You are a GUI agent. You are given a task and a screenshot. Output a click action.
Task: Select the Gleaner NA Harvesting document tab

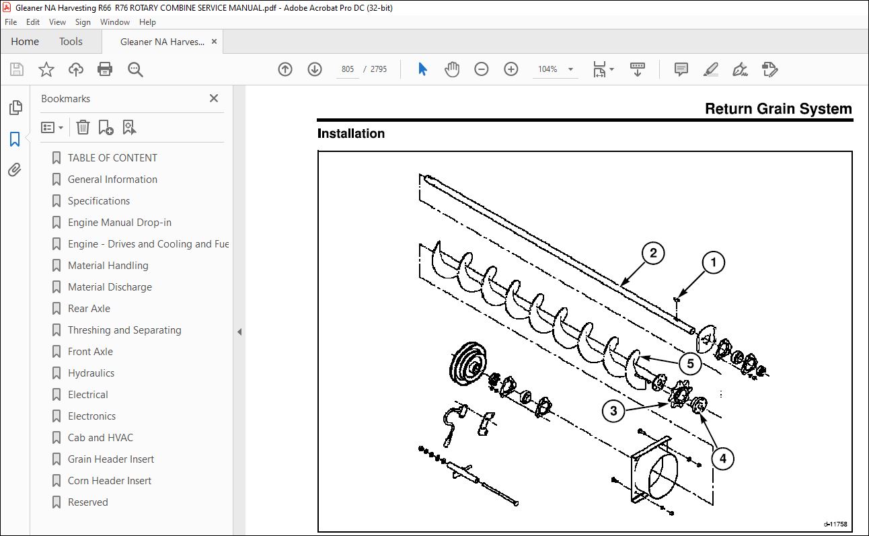tap(162, 42)
